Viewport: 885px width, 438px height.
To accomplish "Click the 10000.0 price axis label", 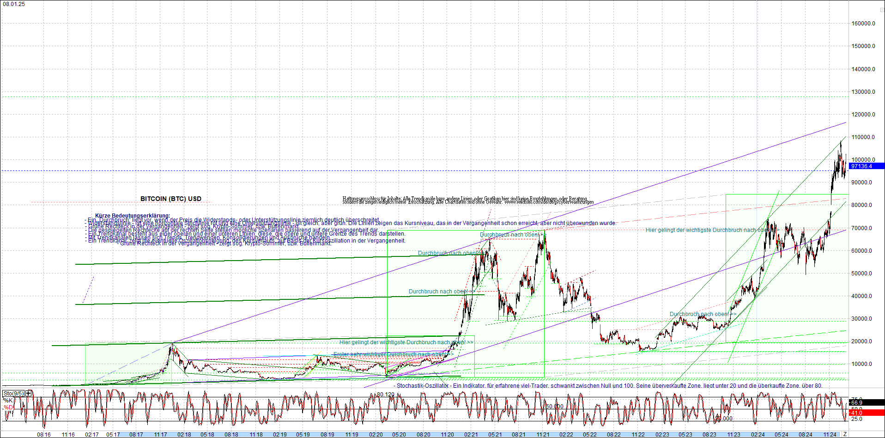I will point(862,364).
